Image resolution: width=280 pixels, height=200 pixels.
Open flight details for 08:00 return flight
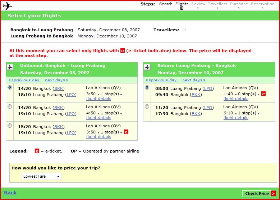[236, 99]
